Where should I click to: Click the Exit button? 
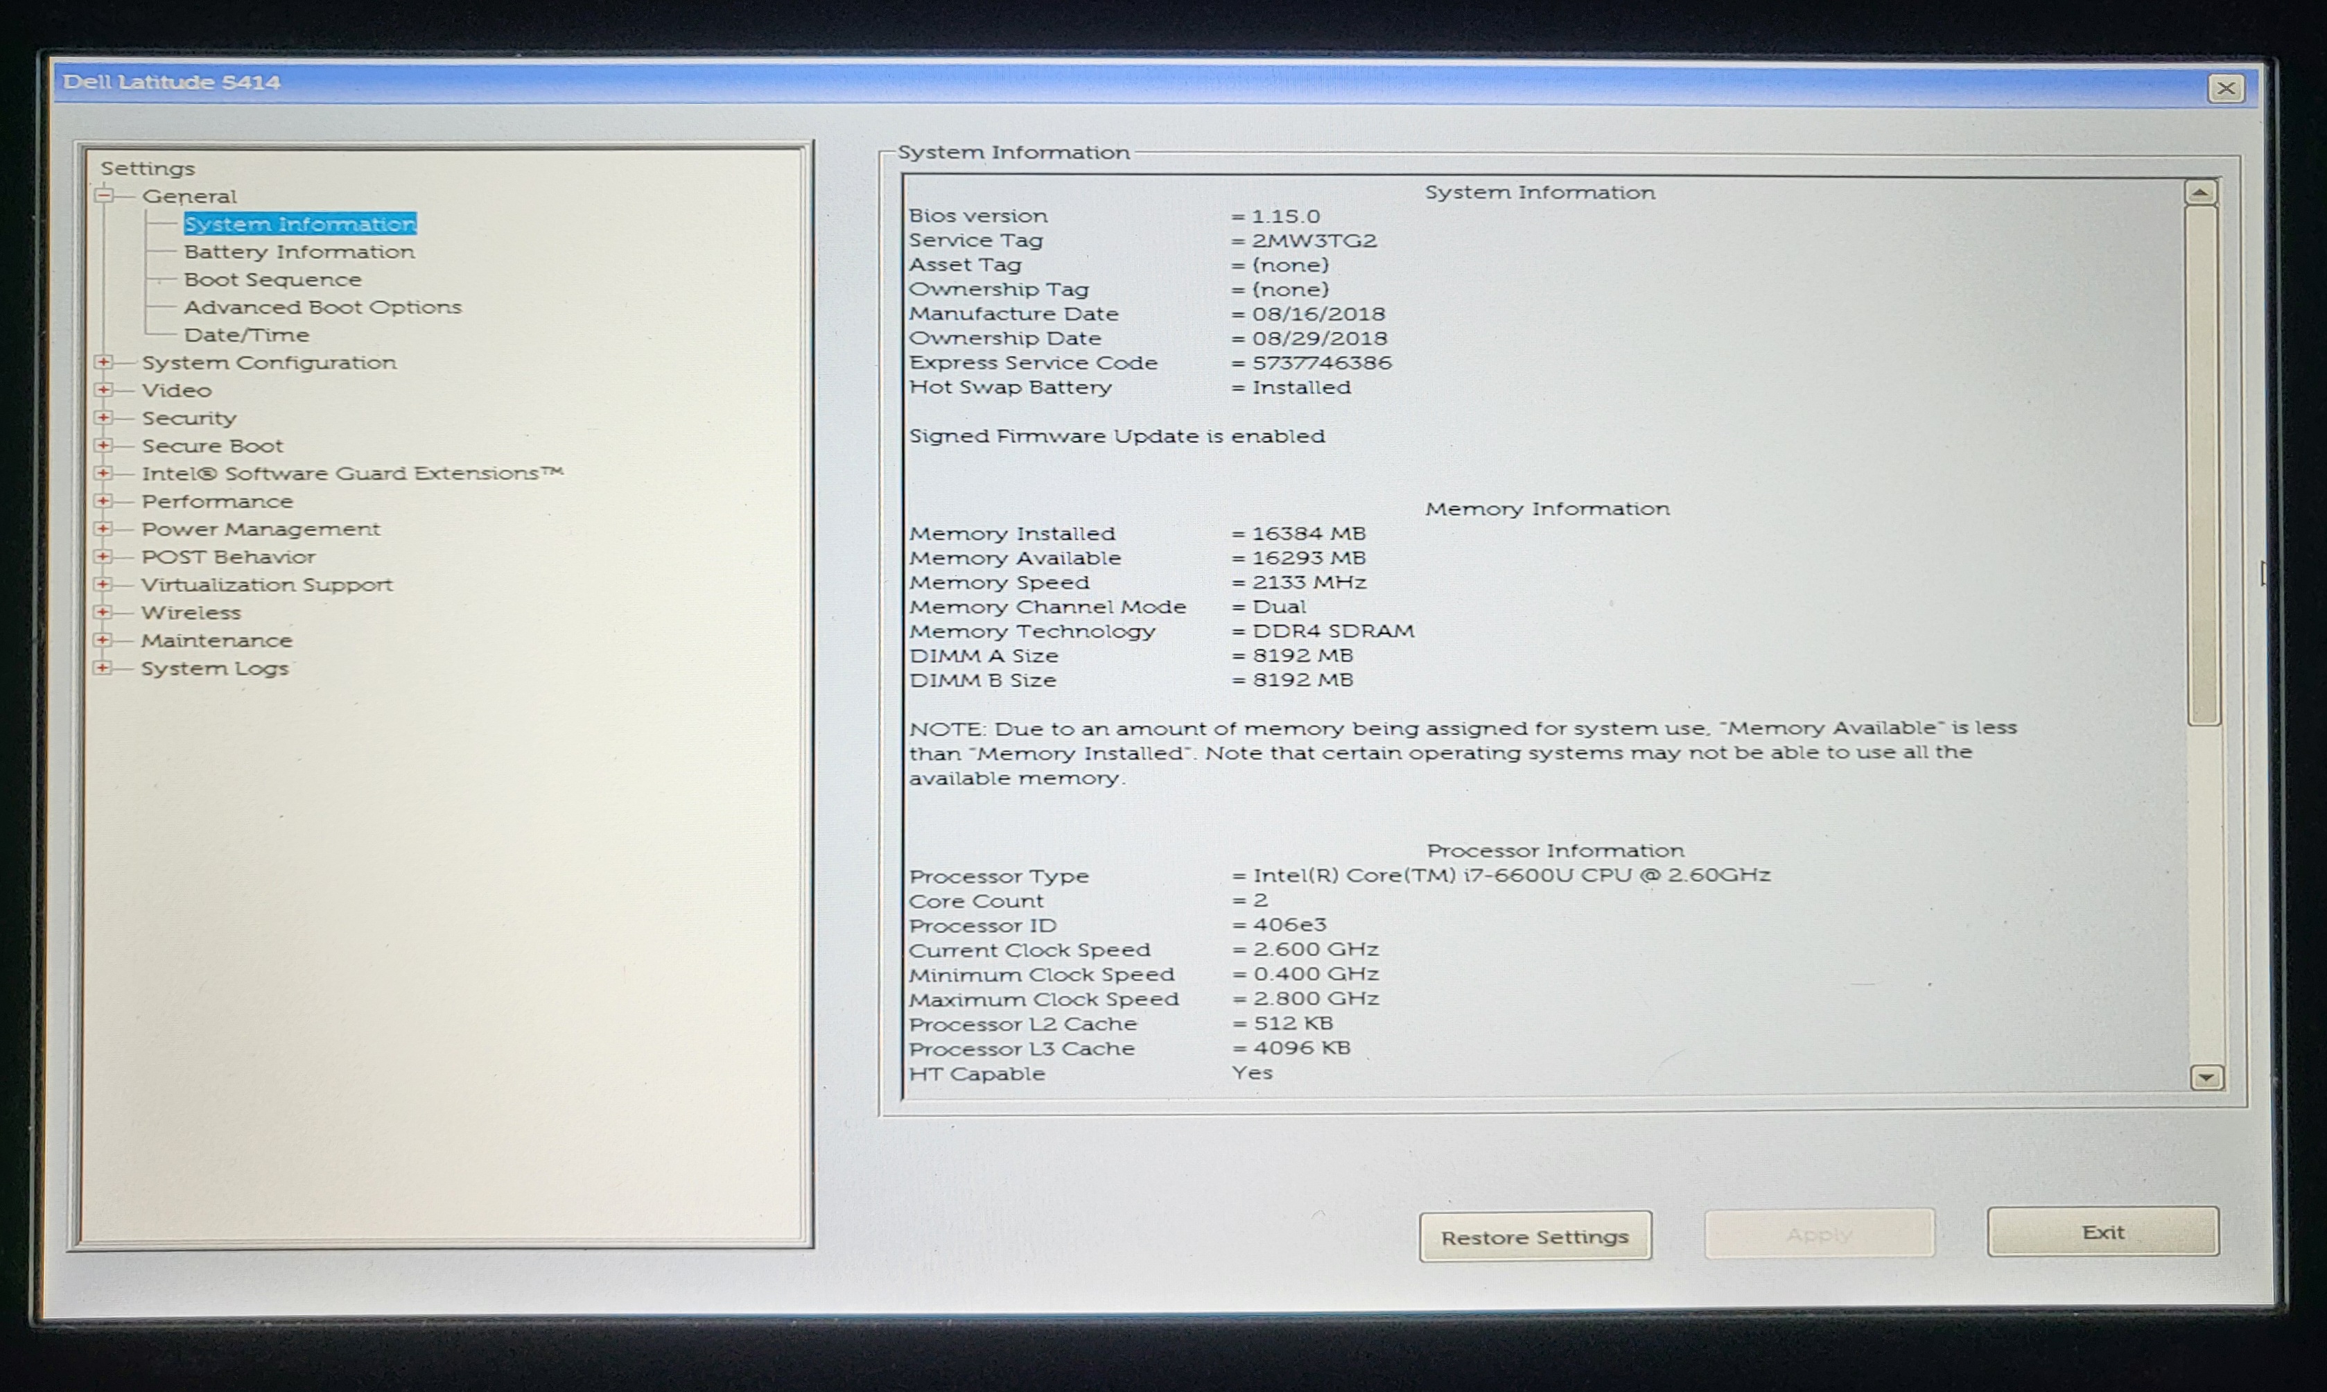tap(2102, 1233)
